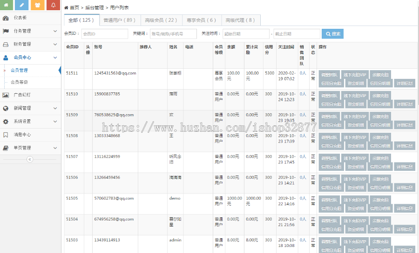Open the 0人 team link for 51508
419x253 pixels.
coord(303,136)
